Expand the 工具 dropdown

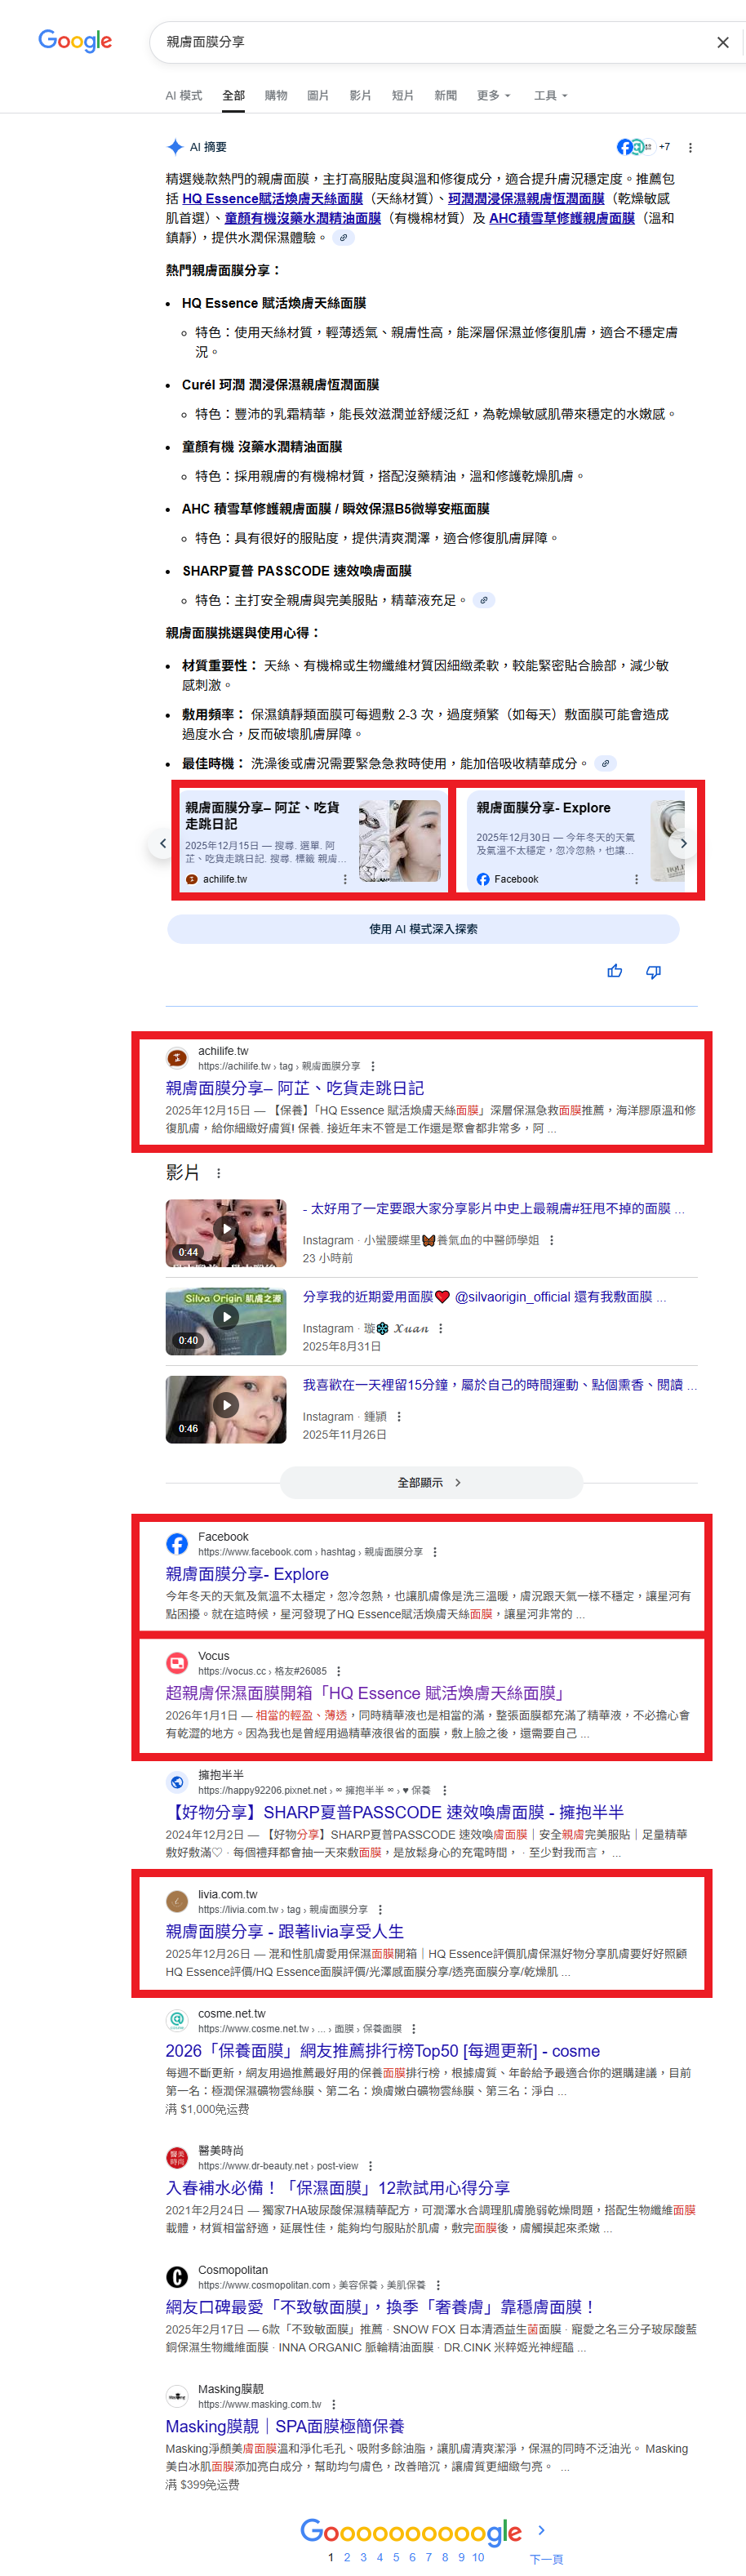click(550, 96)
